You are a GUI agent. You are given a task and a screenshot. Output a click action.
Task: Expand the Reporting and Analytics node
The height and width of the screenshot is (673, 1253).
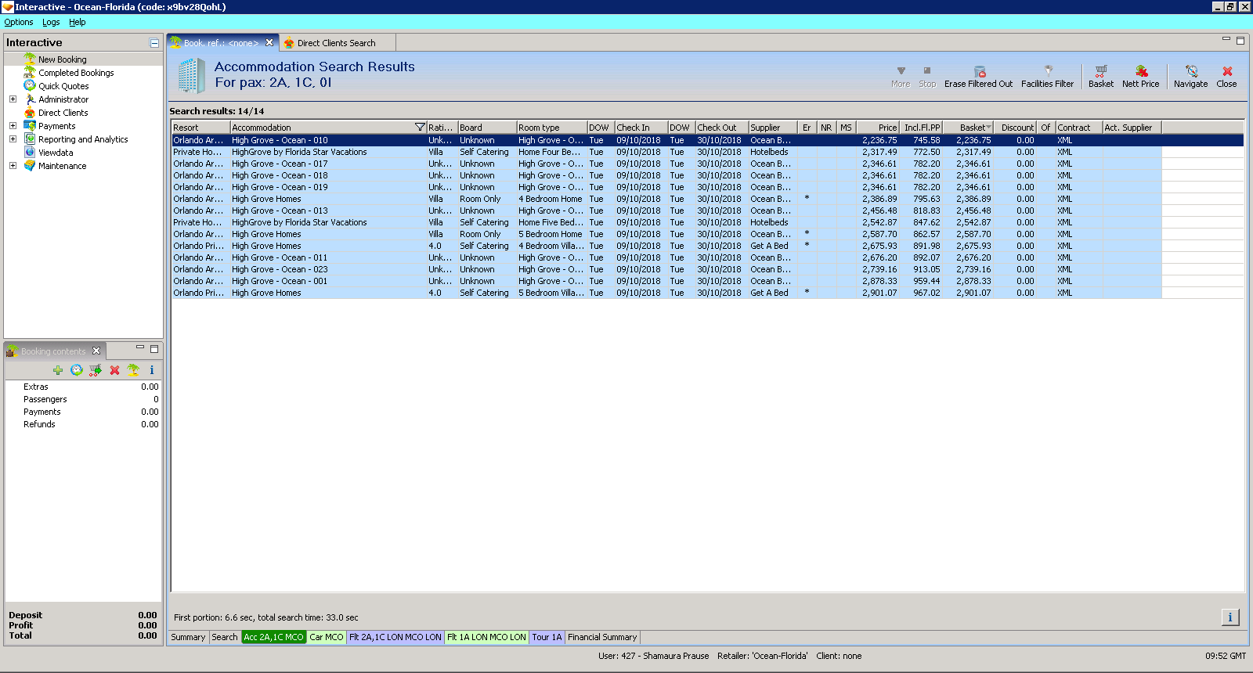click(x=13, y=139)
